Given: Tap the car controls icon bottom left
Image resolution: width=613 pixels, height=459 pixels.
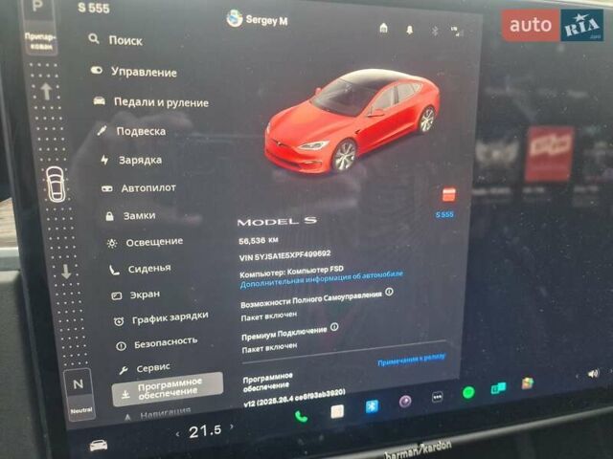Looking at the screenshot, I should click(99, 445).
